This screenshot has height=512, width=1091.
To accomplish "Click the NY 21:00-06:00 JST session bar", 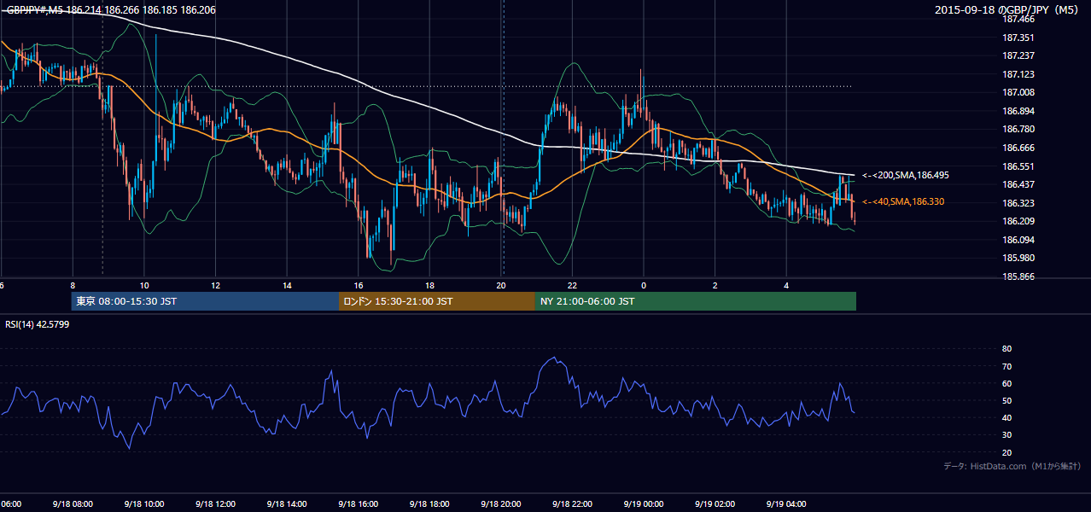I will coord(696,301).
